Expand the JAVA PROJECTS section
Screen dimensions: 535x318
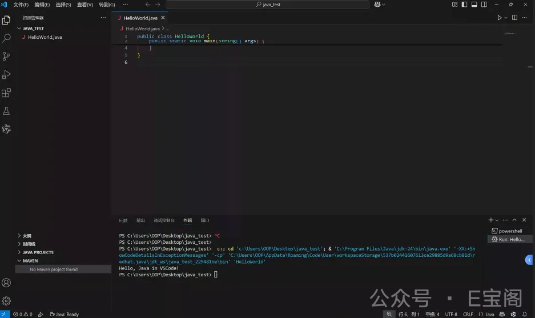pos(38,252)
